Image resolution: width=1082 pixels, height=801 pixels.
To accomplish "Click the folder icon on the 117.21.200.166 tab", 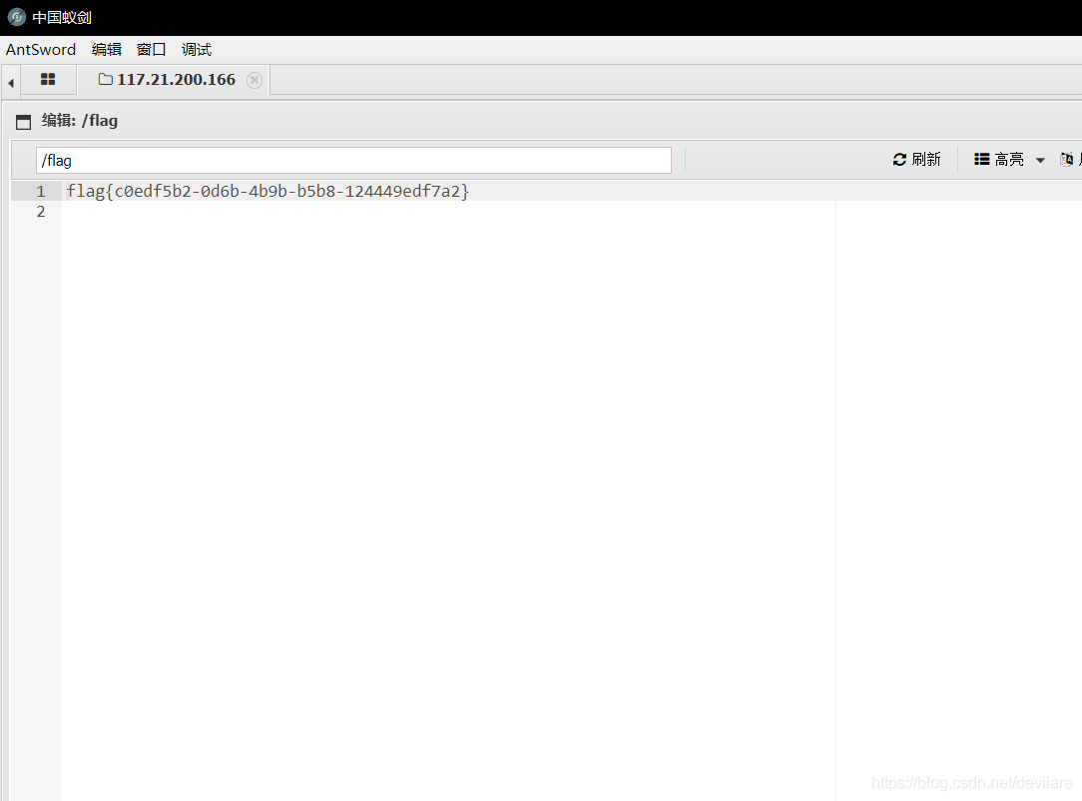I will pyautogui.click(x=106, y=80).
